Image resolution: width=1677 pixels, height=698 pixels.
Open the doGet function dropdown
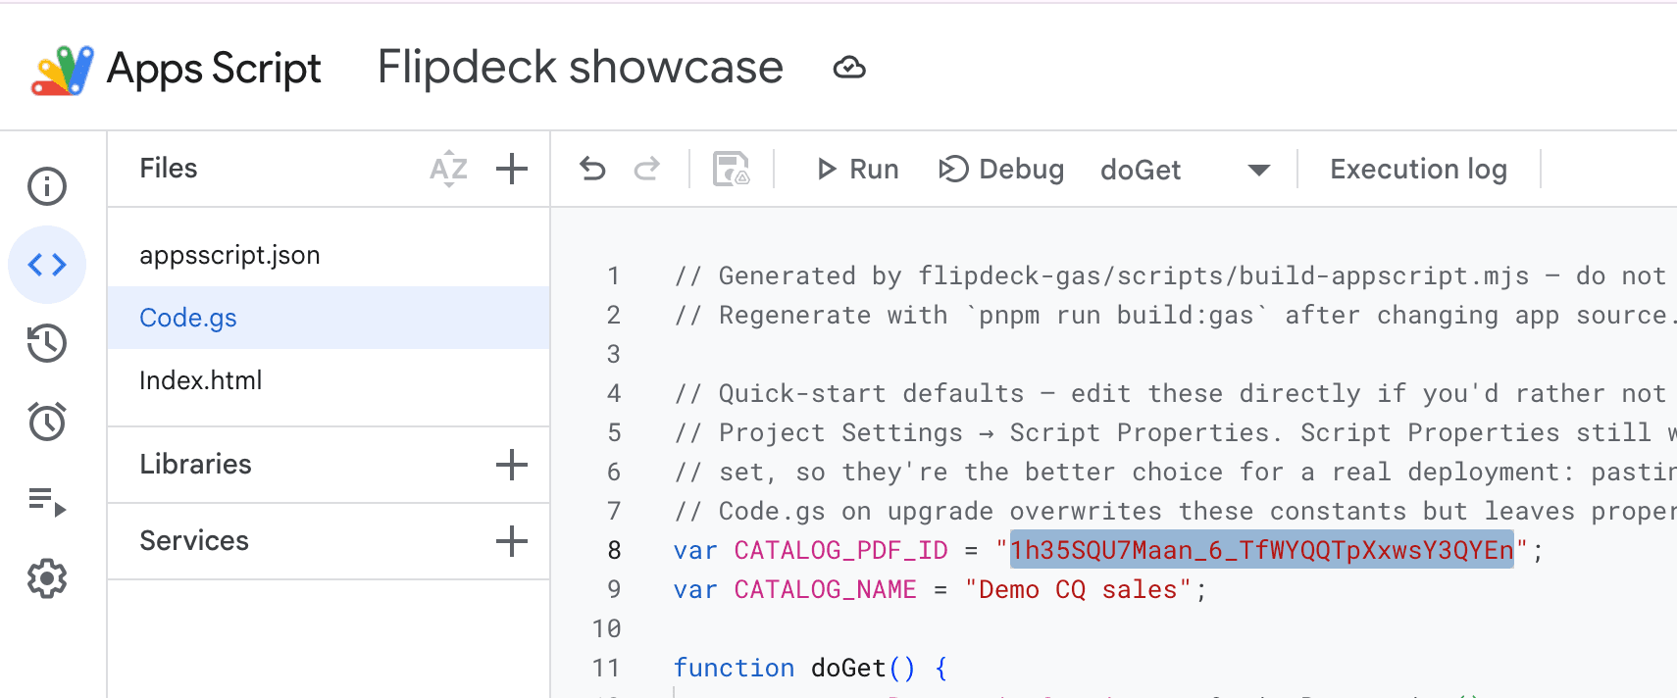tap(1185, 171)
